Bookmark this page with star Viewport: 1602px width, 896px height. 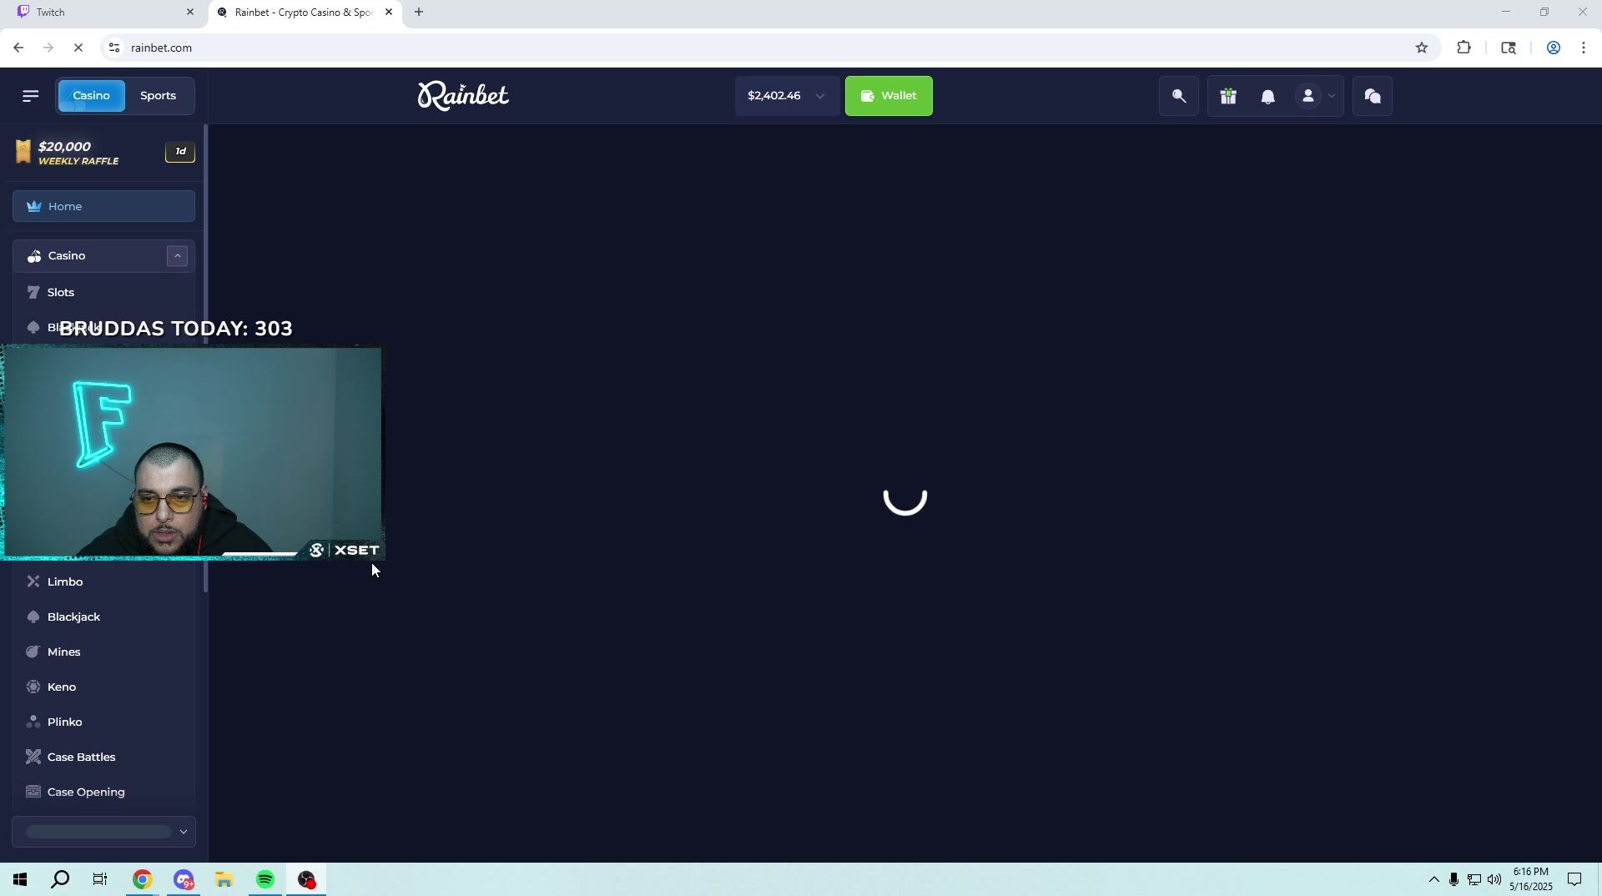[1422, 48]
